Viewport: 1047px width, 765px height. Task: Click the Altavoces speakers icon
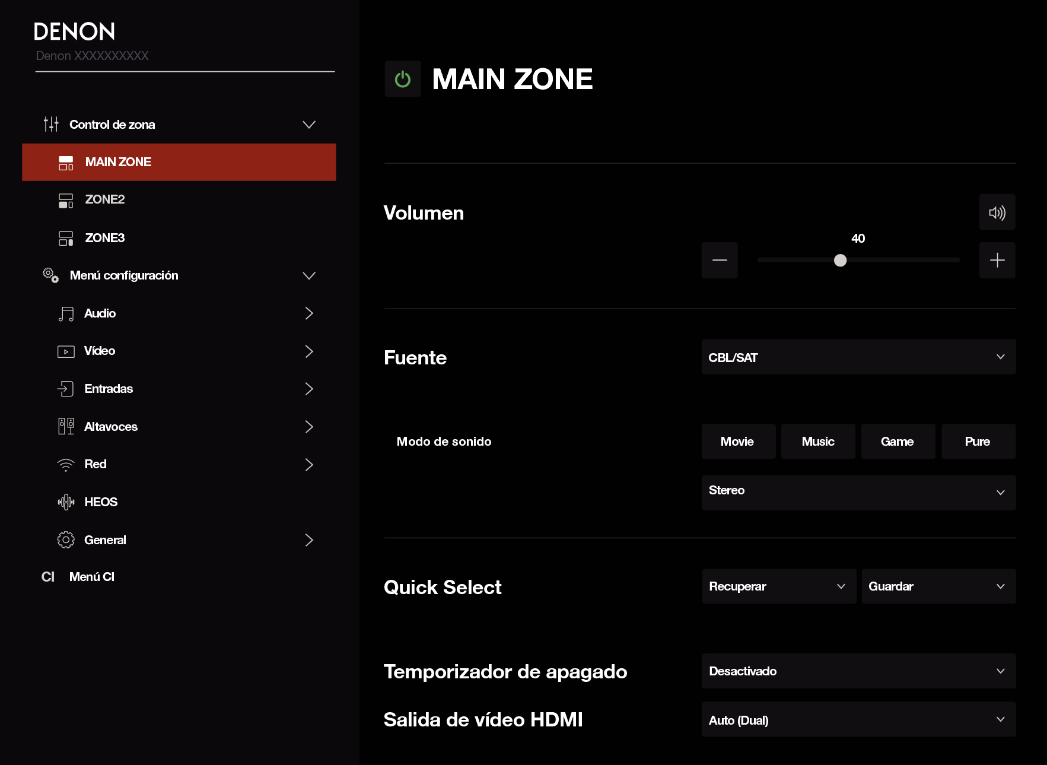(x=66, y=426)
